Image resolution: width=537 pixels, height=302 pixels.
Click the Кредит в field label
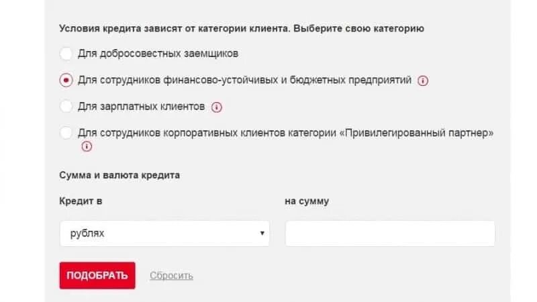[81, 201]
